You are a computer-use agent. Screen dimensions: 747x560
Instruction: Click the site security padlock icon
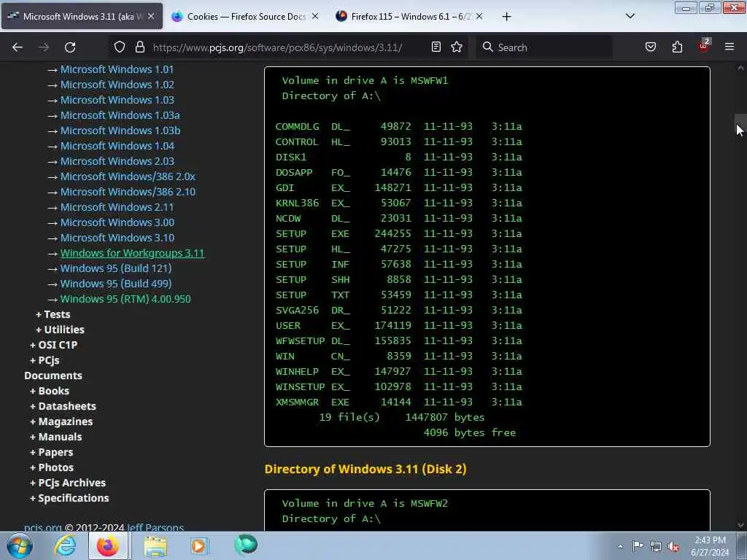click(x=139, y=47)
